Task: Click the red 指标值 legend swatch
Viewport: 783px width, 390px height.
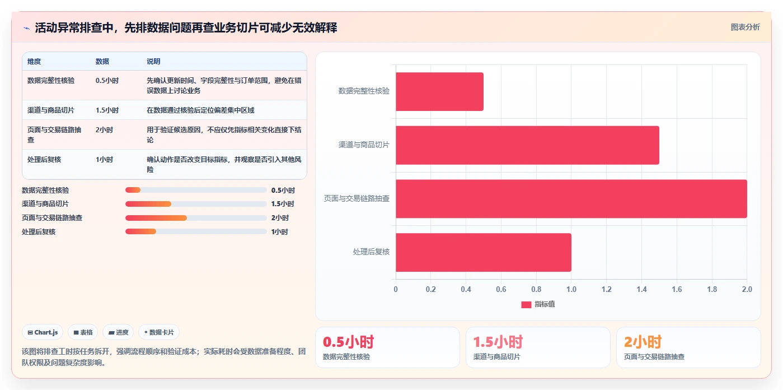Action: pos(526,304)
